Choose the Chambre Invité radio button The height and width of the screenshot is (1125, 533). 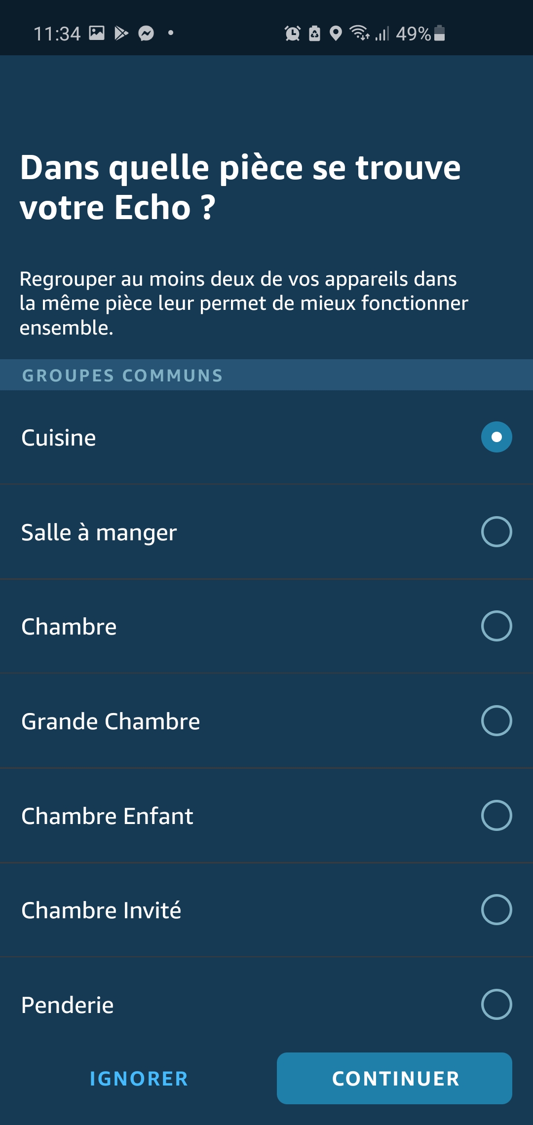tap(496, 909)
